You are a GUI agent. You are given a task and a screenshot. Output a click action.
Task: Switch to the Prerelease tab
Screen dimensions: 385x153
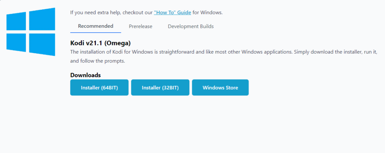coord(140,26)
